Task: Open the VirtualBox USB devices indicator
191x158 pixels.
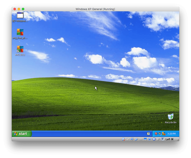Action: click(x=136, y=139)
